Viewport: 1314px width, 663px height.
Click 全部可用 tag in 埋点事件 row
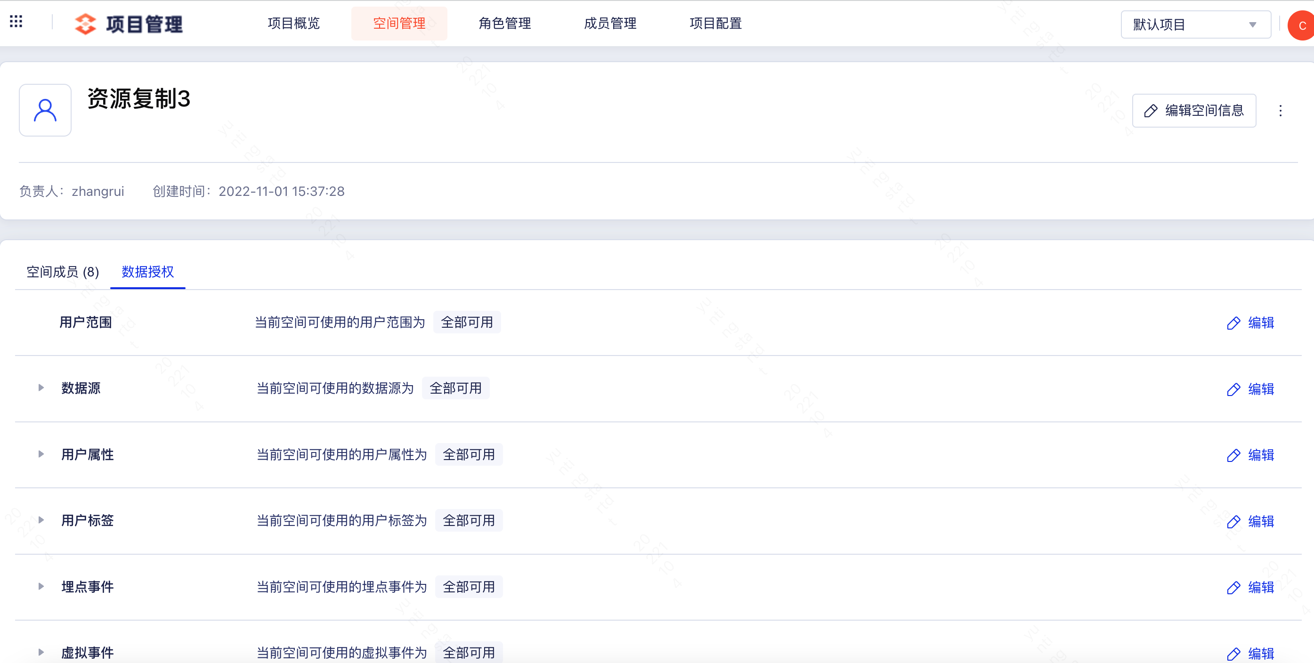(469, 587)
